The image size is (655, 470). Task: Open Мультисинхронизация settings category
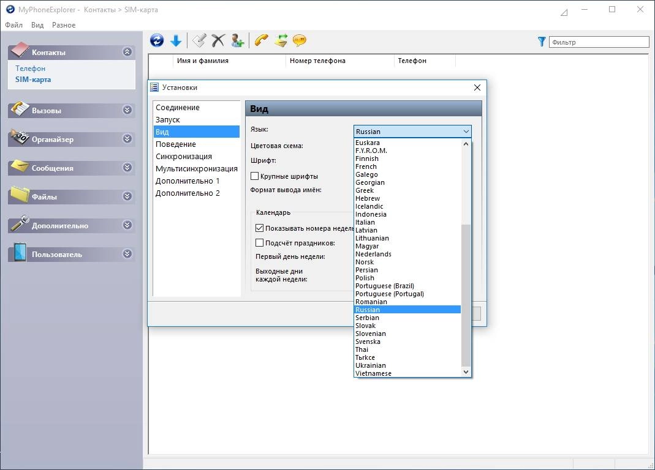pos(197,169)
